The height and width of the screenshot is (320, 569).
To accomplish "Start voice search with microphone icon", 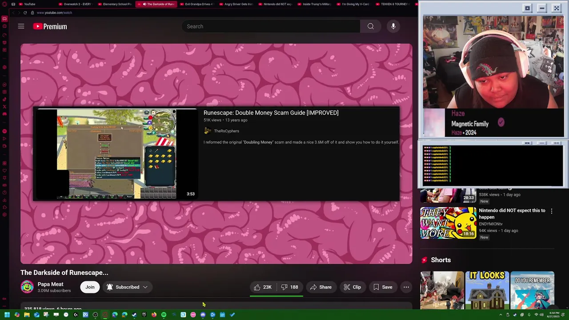I will pos(393,26).
